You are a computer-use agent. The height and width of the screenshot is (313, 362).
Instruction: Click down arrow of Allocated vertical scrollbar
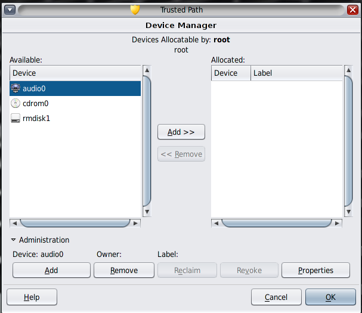point(348,212)
